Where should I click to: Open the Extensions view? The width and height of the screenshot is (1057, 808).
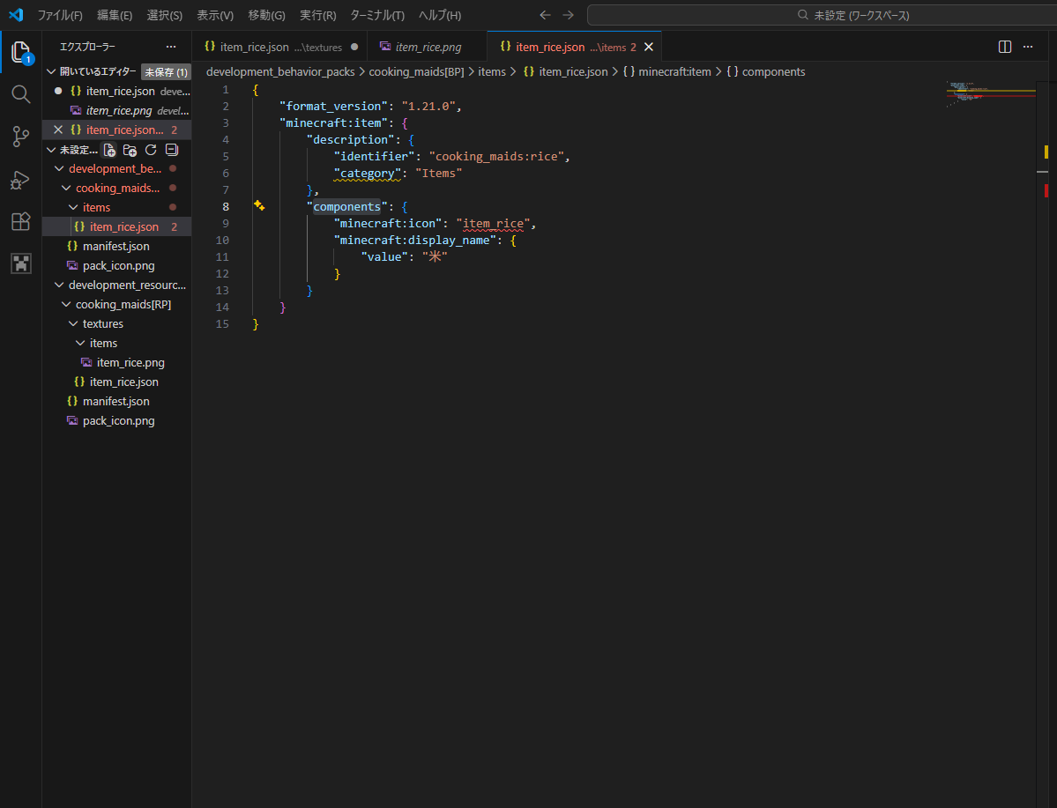[x=20, y=221]
